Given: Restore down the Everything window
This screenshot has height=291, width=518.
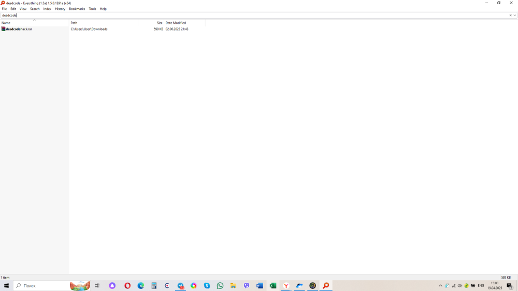Looking at the screenshot, I should 499,3.
